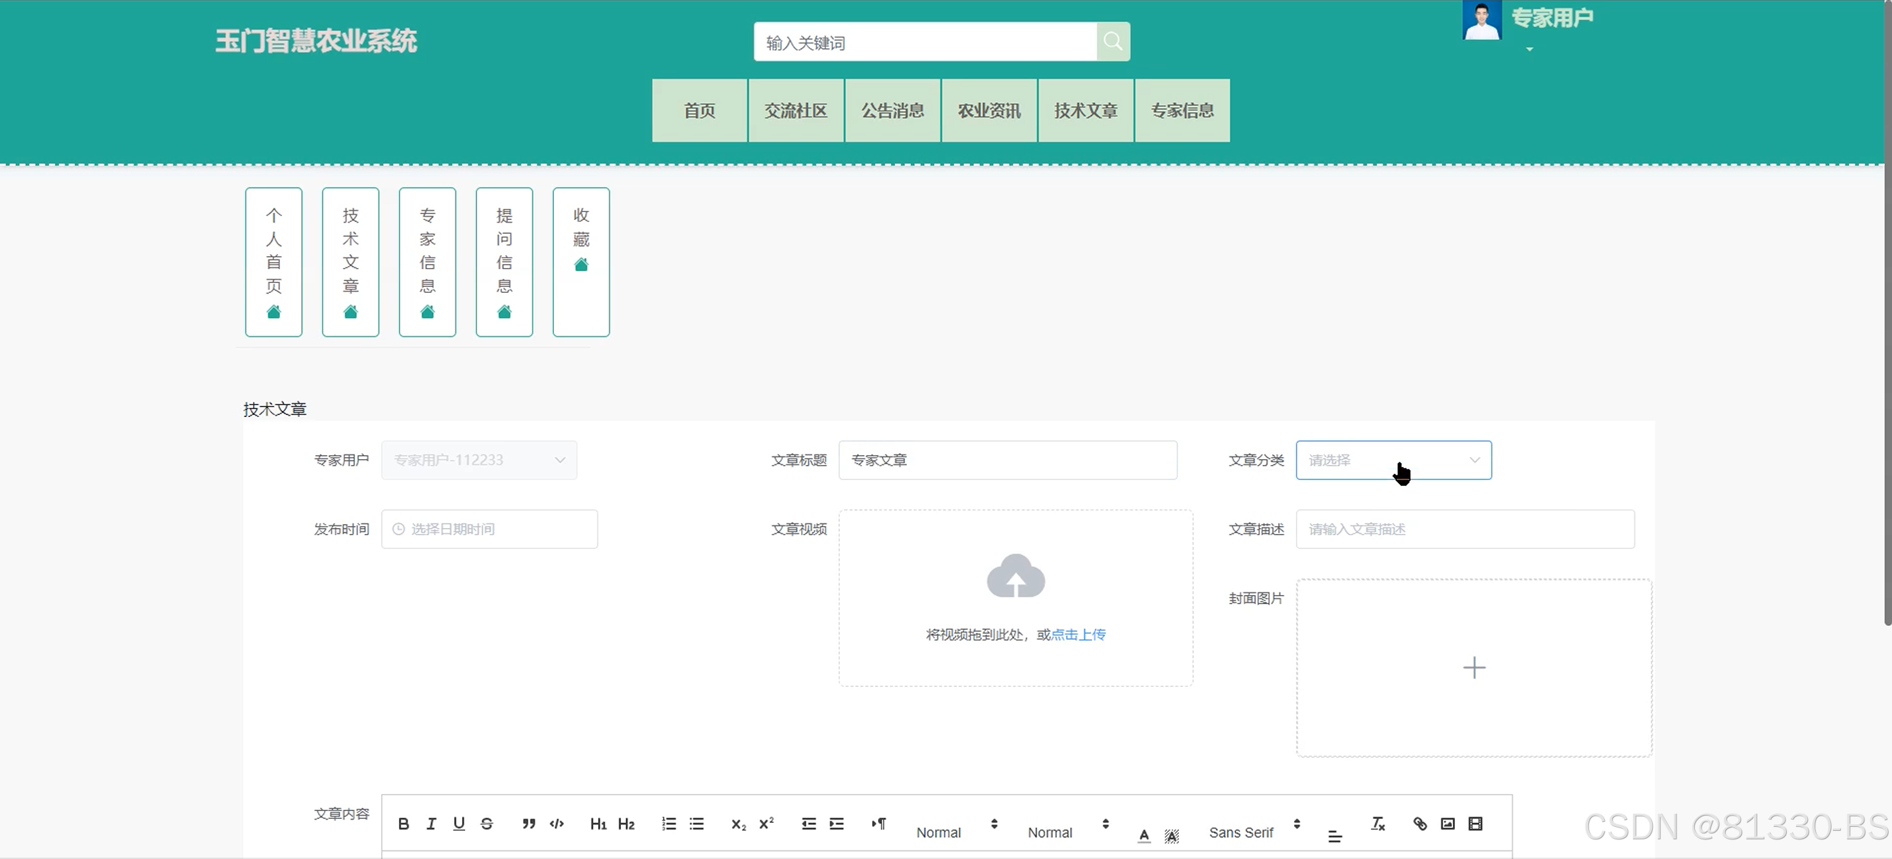Insert a blockquote in the article content
Screen dimensions: 1892x859
coord(529,824)
